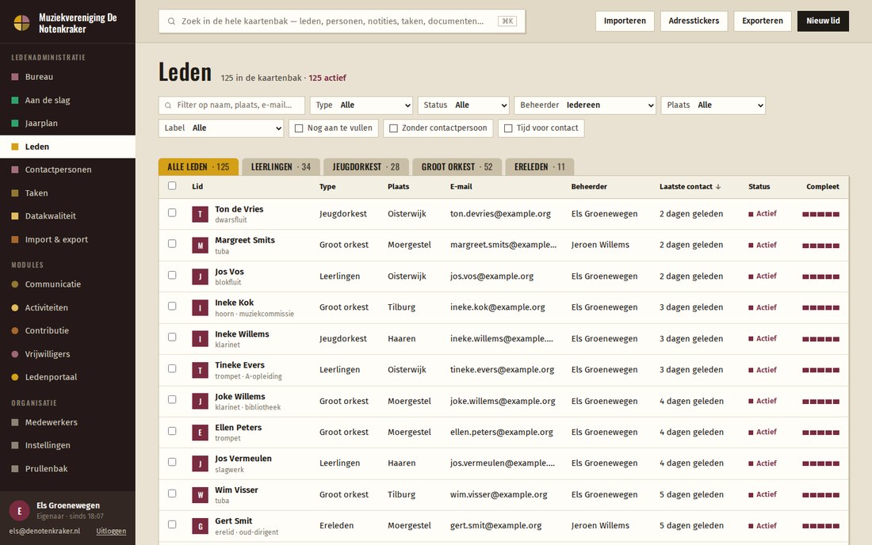Open Communicatie module via its round icon
The image size is (872, 545).
click(15, 284)
